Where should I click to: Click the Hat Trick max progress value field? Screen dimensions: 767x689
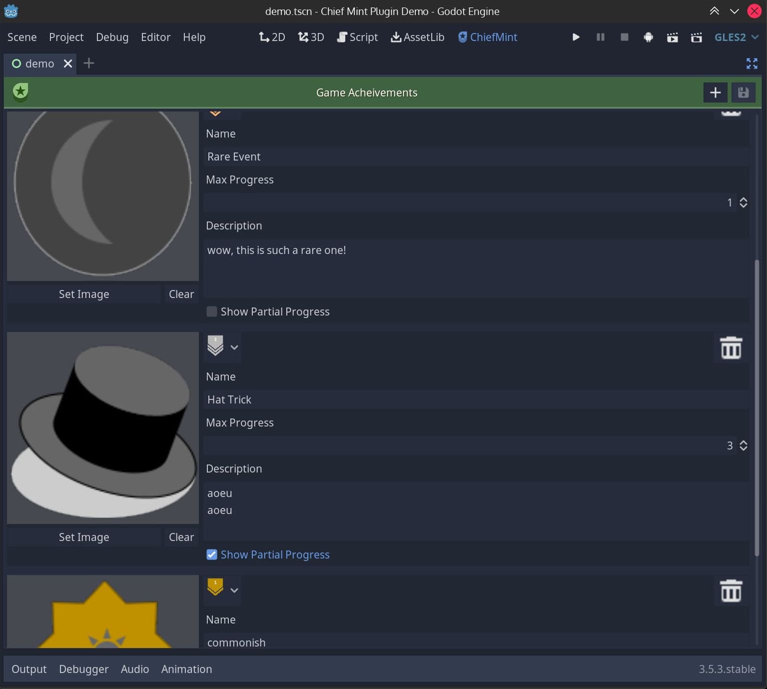click(x=470, y=445)
